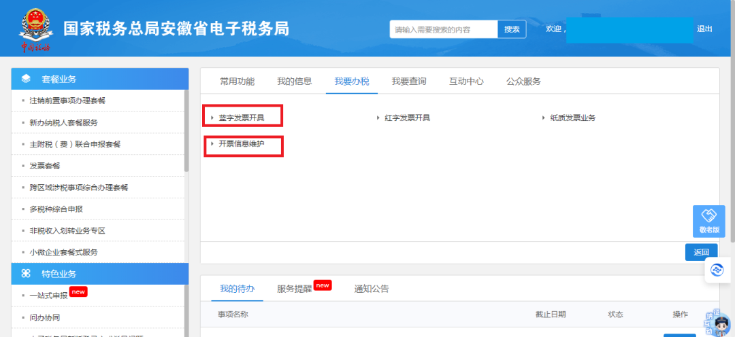Click the 操作 column header
Screen dimensions: 735x337
click(x=680, y=314)
